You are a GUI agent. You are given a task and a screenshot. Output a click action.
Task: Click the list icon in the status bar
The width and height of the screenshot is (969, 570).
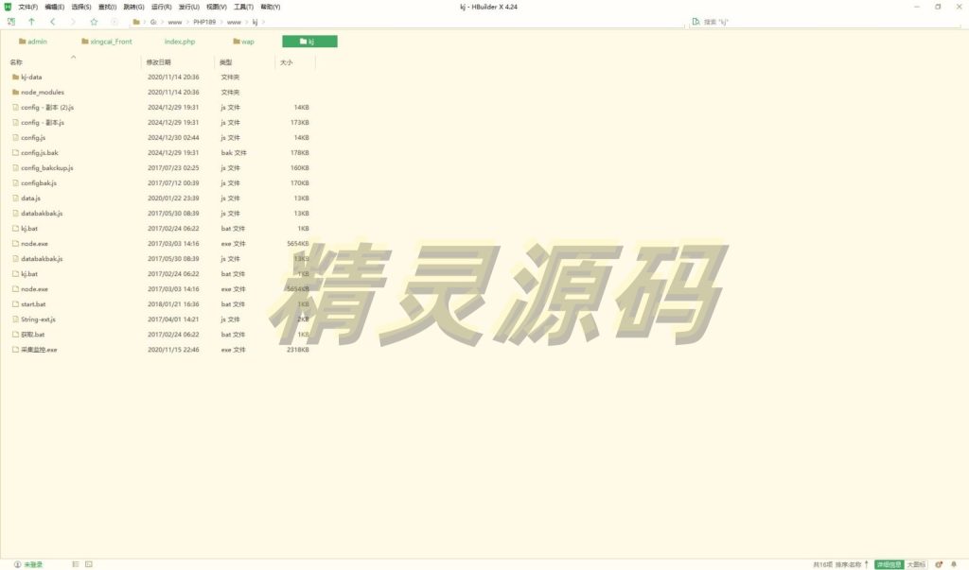pos(76,563)
